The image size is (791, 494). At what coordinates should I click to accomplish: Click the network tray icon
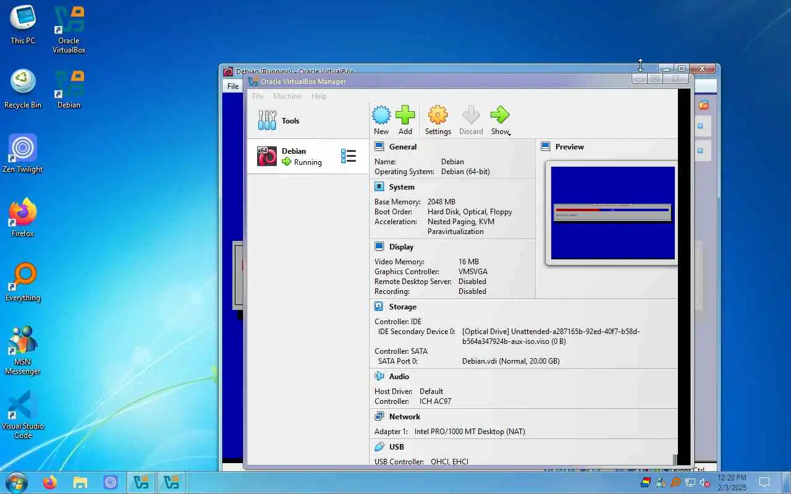click(690, 482)
